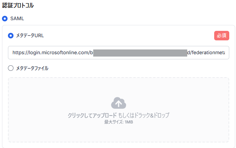
Task: Select the メタデータファイル radio button
Action: click(11, 68)
